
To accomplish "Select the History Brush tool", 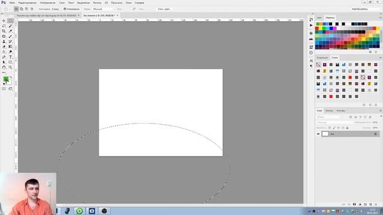I will coord(10,41).
